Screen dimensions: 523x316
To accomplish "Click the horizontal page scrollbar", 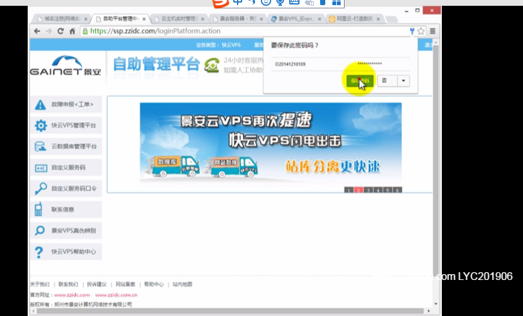I will point(230,311).
